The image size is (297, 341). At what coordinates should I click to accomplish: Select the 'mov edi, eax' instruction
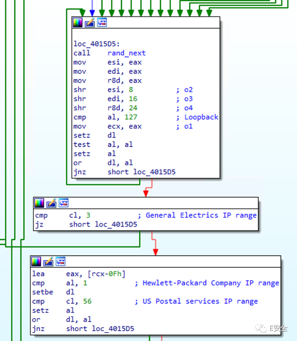108,71
